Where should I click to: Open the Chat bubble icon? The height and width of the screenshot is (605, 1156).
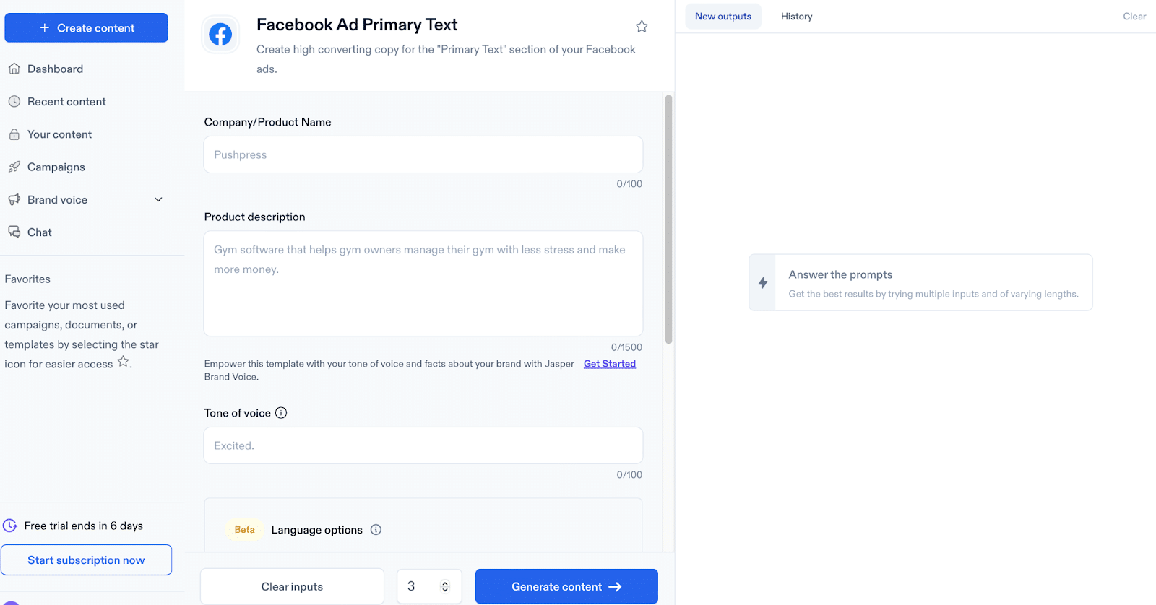point(14,232)
